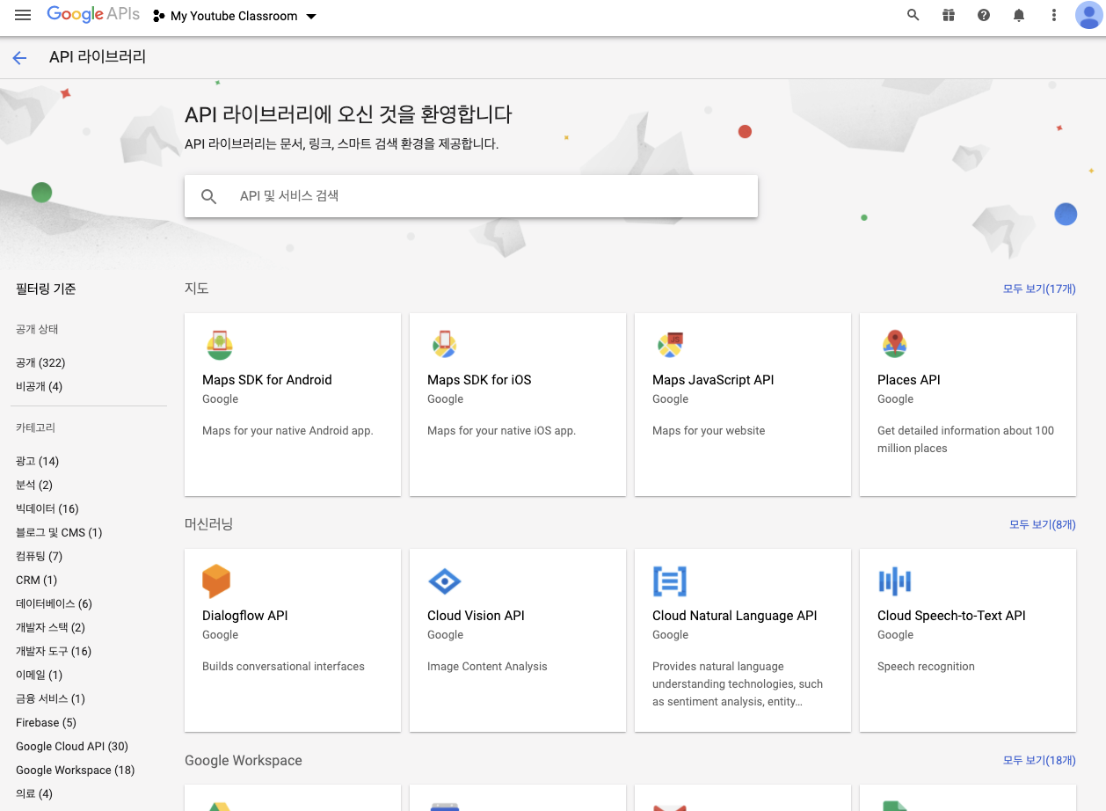The width and height of the screenshot is (1106, 811).
Task: Click the Maps JavaScript API icon
Action: tap(670, 345)
